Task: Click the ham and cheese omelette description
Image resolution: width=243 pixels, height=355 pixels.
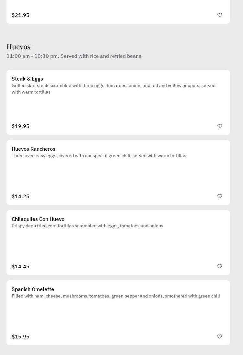Action: (116, 296)
